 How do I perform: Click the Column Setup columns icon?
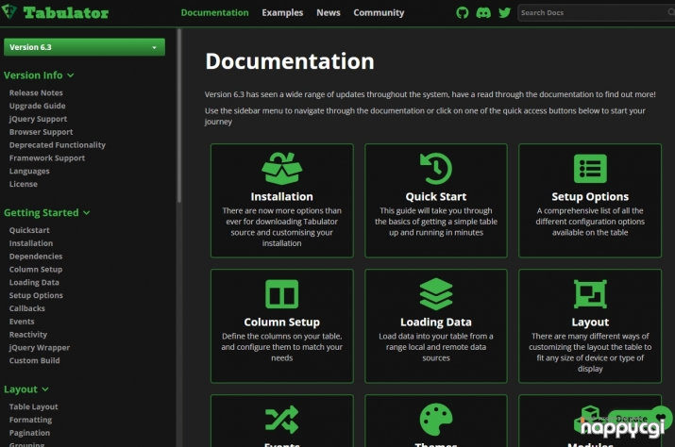[x=281, y=294]
